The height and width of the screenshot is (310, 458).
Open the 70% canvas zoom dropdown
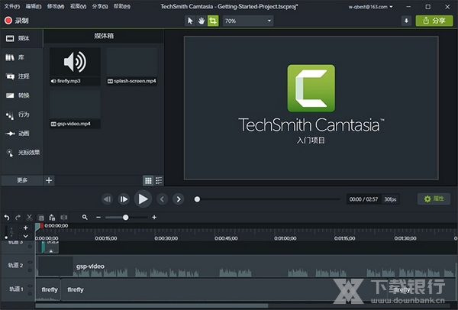(x=247, y=21)
